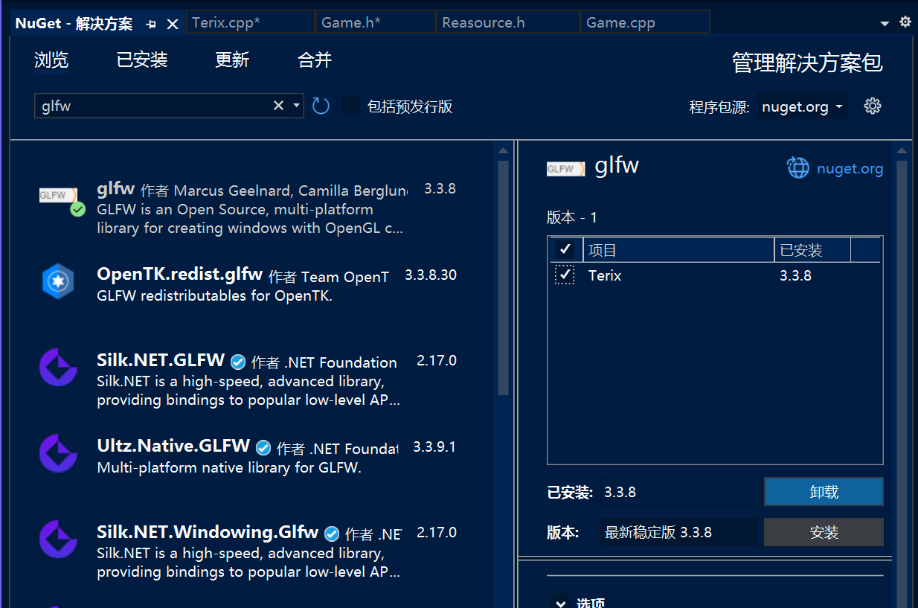This screenshot has width=918, height=608.
Task: Click 'GLFW redistributables for OpenTK.' description
Action: [x=214, y=295]
